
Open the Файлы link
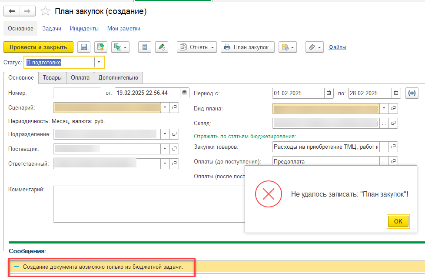coord(337,47)
